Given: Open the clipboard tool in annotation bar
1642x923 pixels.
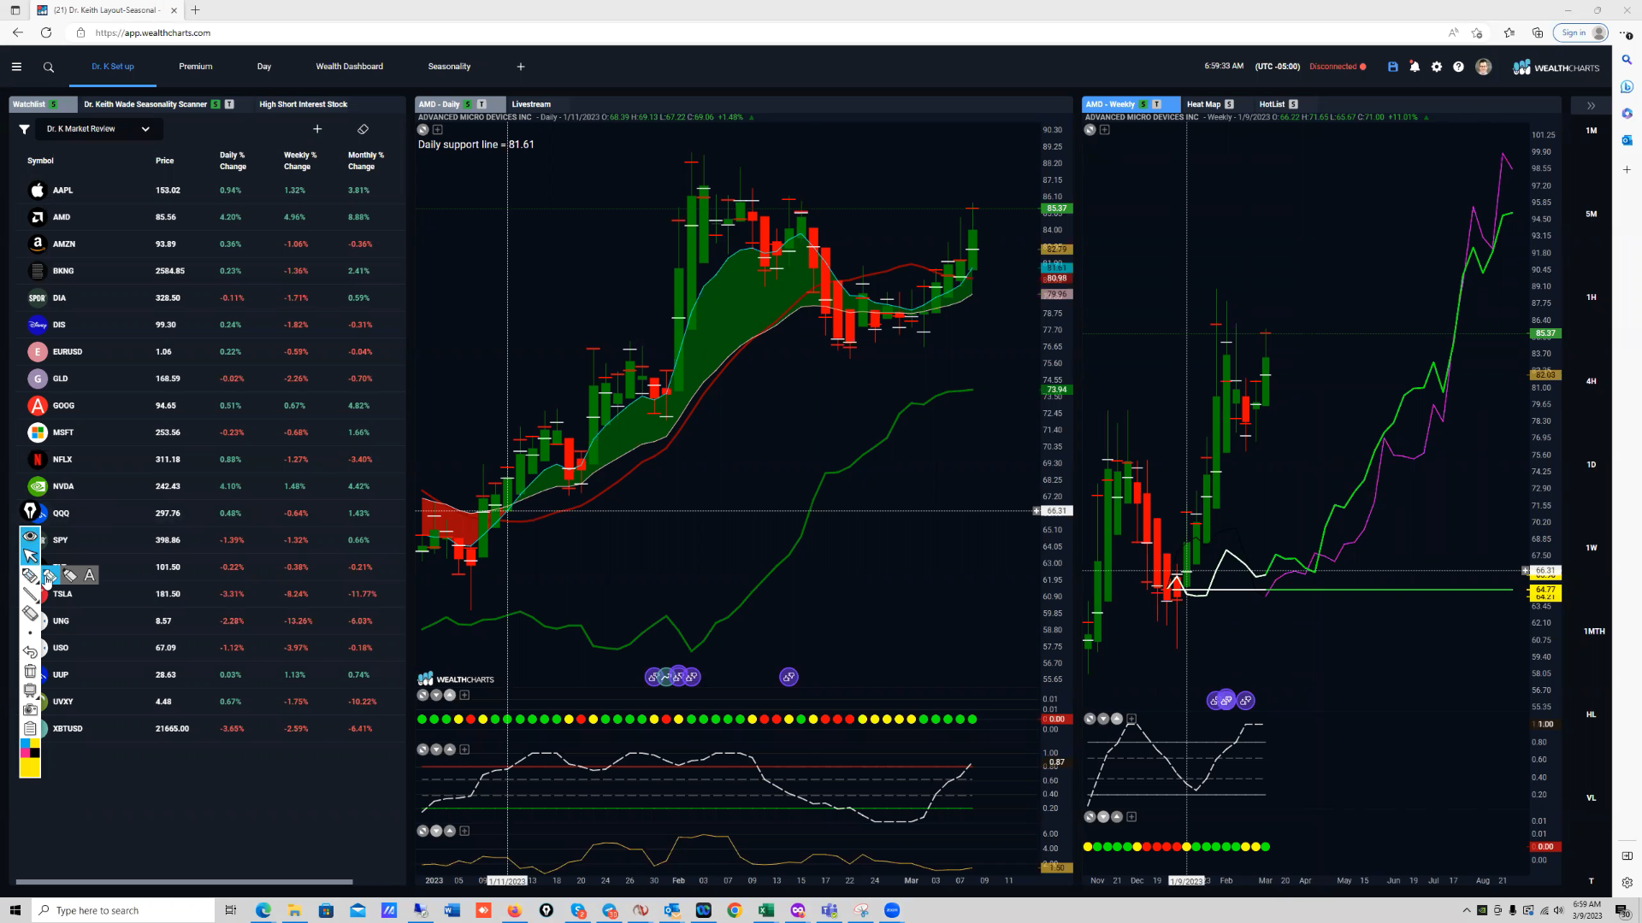Looking at the screenshot, I should coord(30,728).
